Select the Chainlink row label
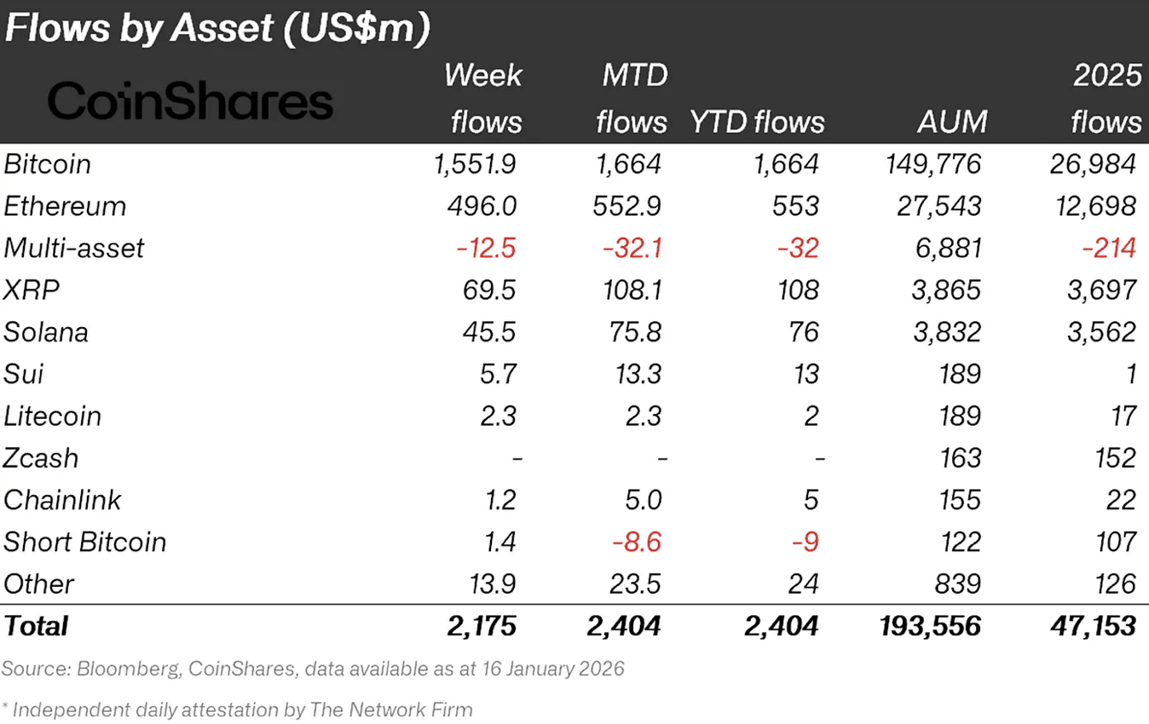 tap(62, 500)
